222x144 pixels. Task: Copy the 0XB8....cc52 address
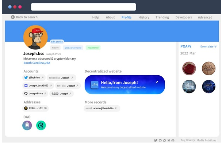point(45,108)
